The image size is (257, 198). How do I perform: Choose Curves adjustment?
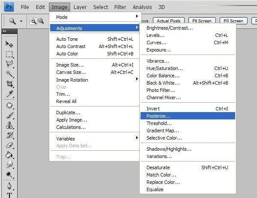[188, 43]
